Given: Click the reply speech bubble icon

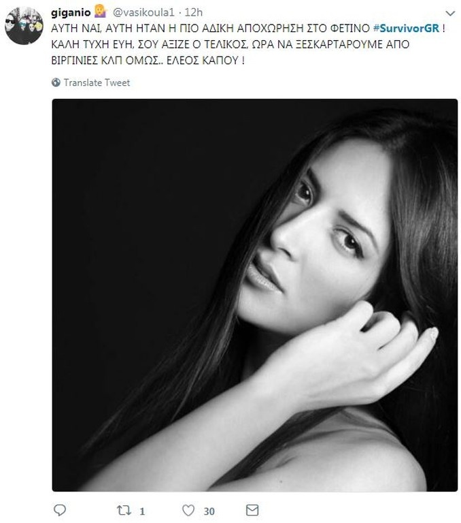Looking at the screenshot, I should pyautogui.click(x=60, y=510).
